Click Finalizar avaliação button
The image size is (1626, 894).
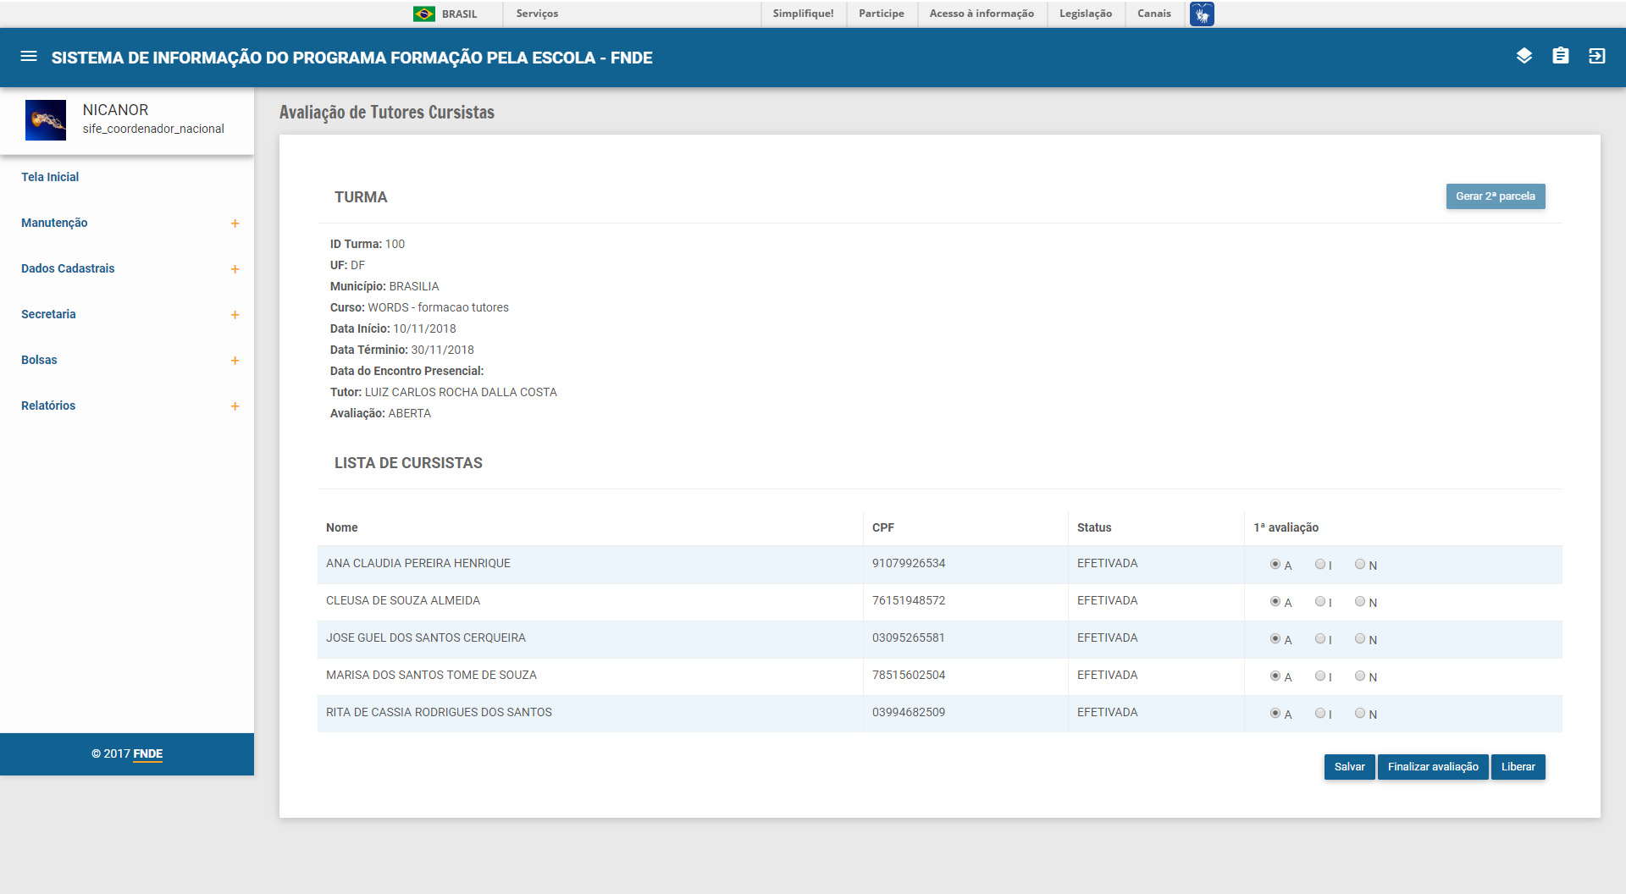1432,767
